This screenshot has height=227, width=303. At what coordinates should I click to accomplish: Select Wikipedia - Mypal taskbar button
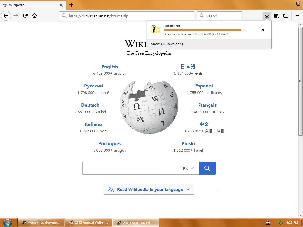(x=136, y=223)
